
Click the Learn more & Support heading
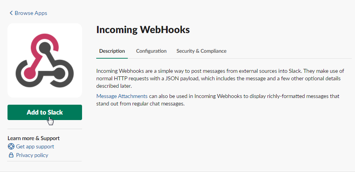point(34,138)
